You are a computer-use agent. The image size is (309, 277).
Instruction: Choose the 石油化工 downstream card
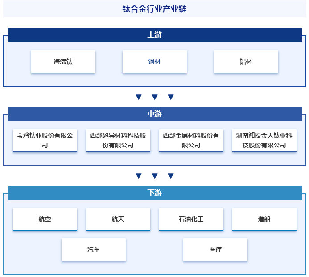[191, 219]
